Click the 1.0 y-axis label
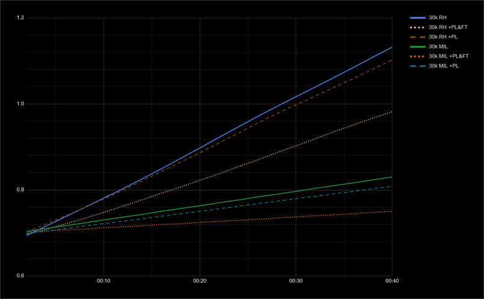484x299 pixels. (x=21, y=104)
